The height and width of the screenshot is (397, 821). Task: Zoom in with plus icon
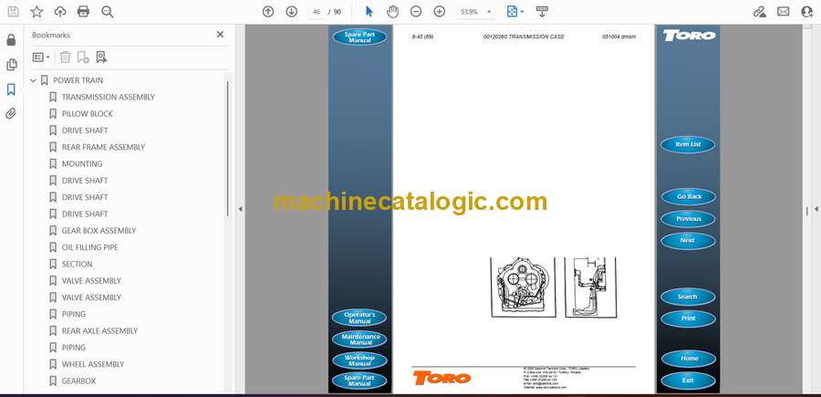440,12
